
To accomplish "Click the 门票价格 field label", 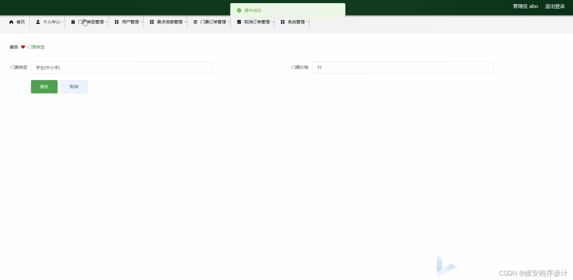I will [300, 67].
